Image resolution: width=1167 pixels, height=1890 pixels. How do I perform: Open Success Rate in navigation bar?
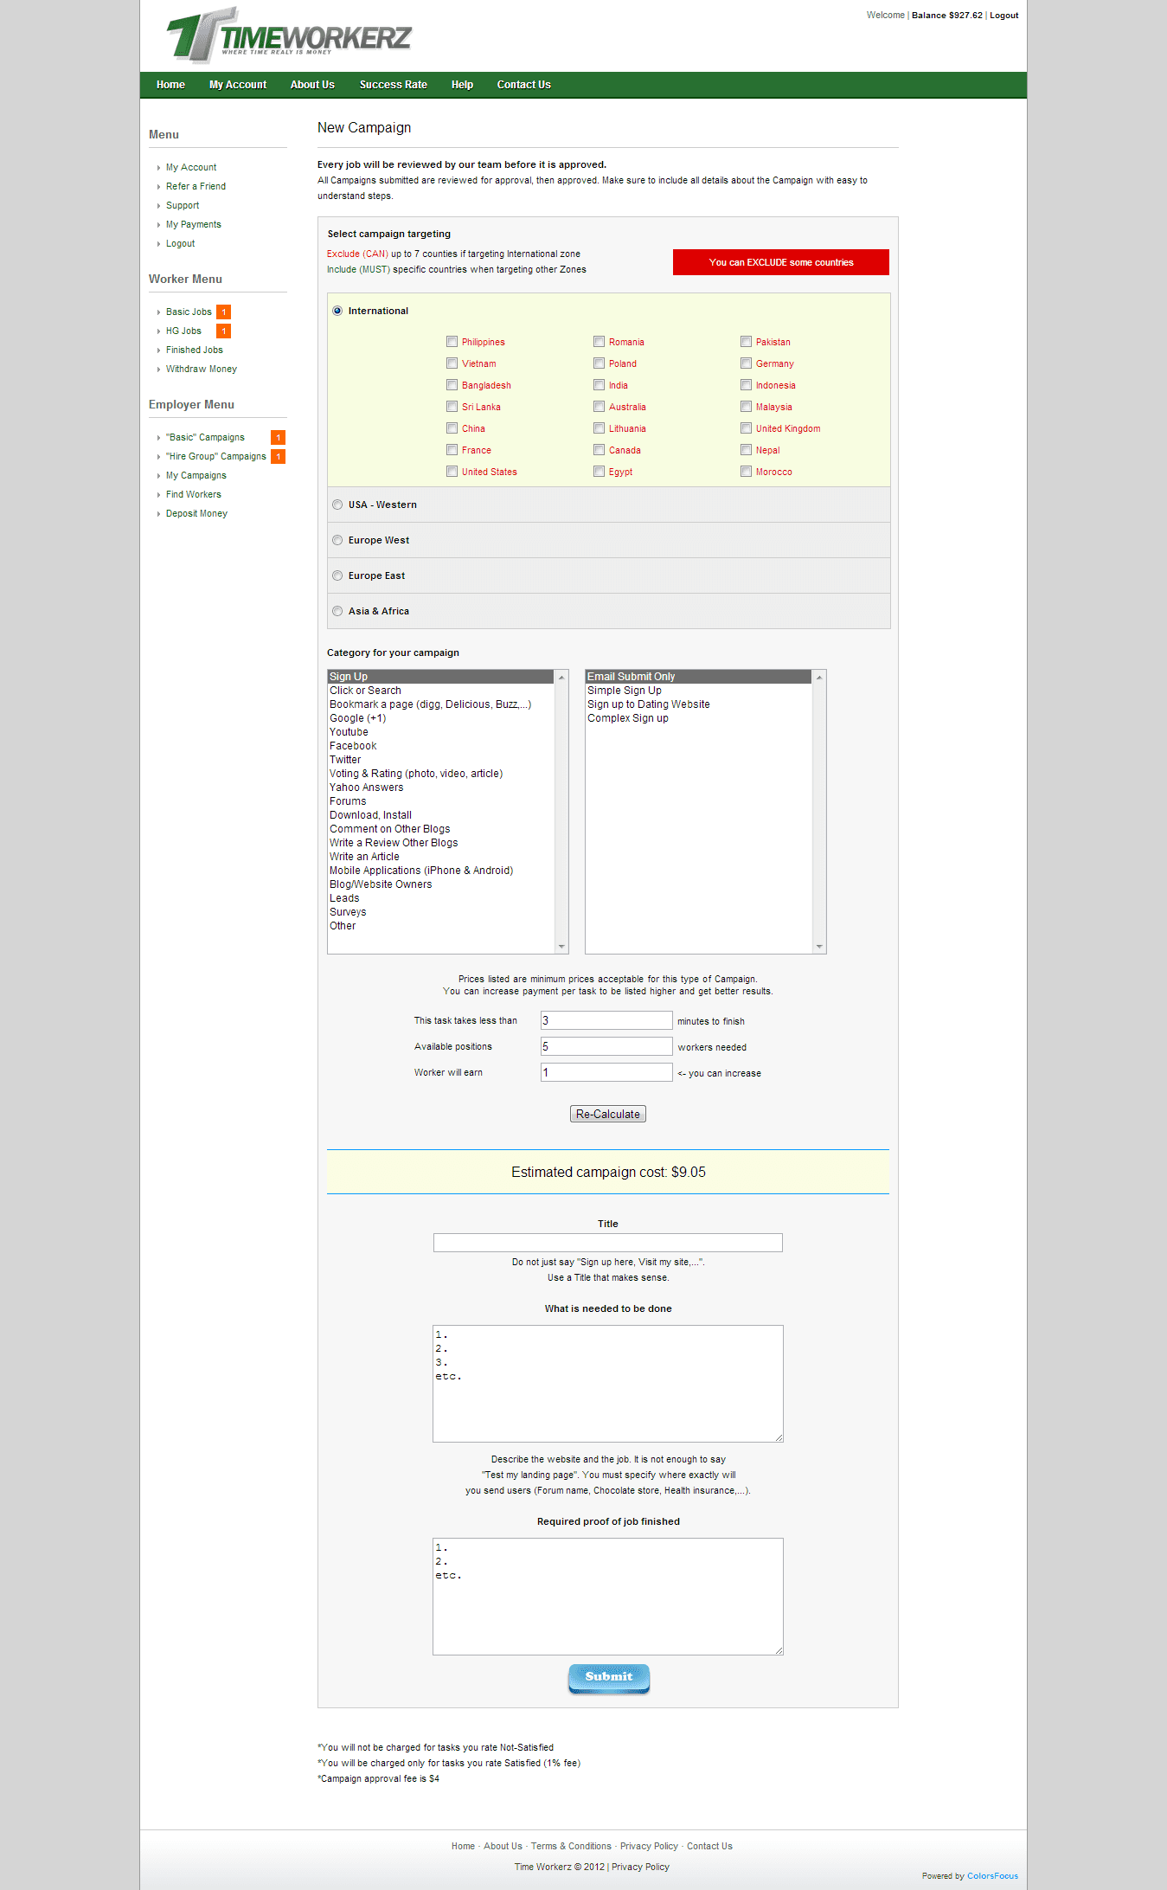[x=394, y=85]
